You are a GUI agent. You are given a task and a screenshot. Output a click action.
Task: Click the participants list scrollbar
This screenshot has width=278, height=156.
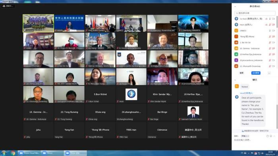click(x=277, y=22)
